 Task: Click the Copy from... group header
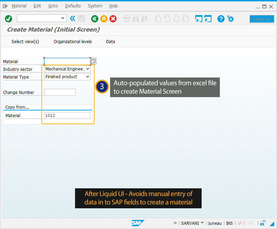pos(17,107)
